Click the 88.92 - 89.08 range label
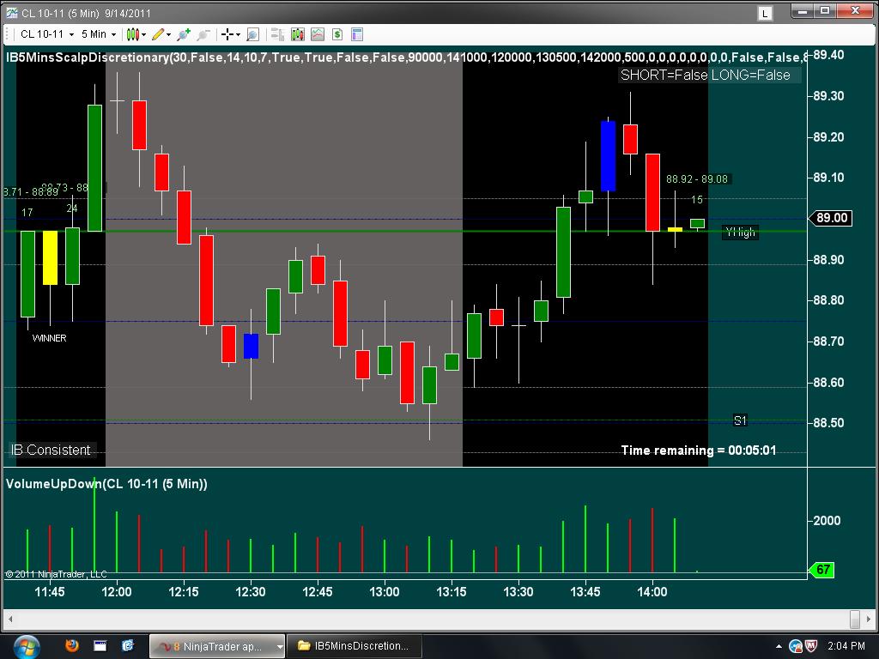Image resolution: width=879 pixels, height=659 pixels. 697,179
